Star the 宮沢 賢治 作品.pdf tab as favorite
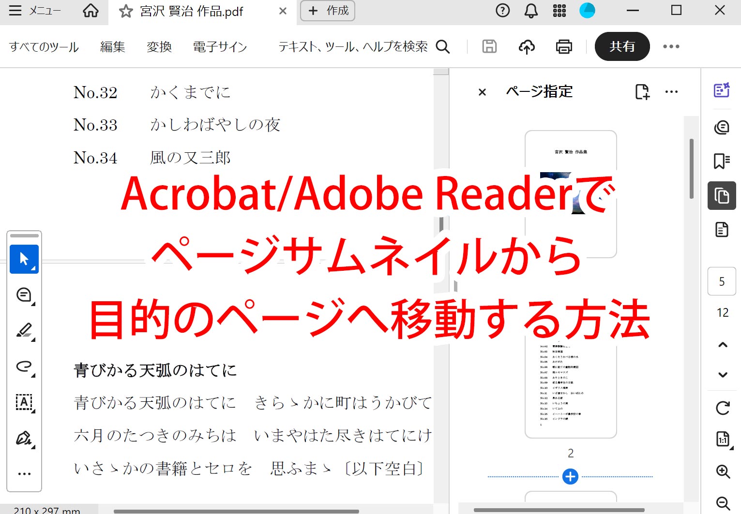 click(126, 11)
